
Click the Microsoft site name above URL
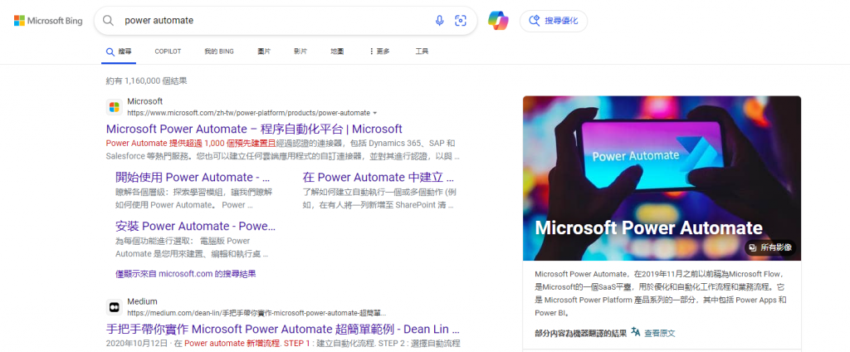pos(144,101)
